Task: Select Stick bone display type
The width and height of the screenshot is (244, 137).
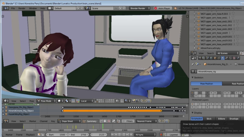Action: [x=209, y=119]
